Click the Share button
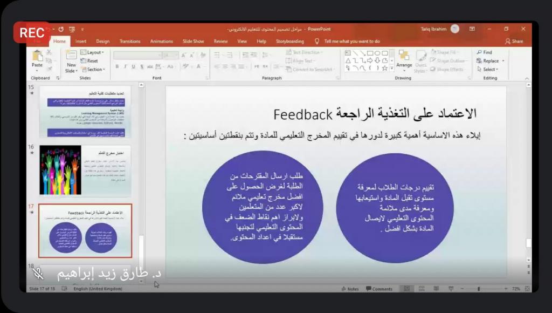552x313 pixels. pos(514,41)
